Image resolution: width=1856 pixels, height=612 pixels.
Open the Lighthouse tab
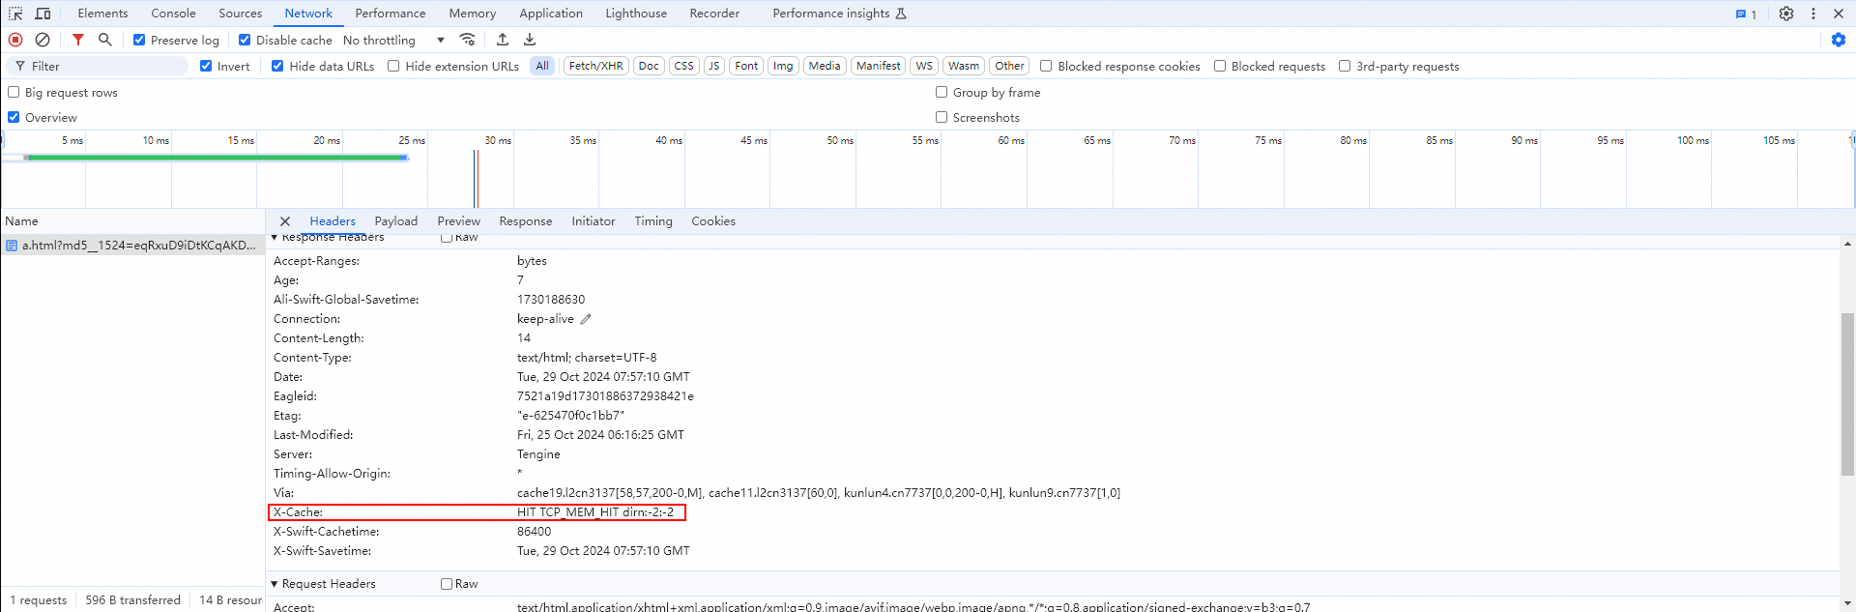[x=636, y=14]
